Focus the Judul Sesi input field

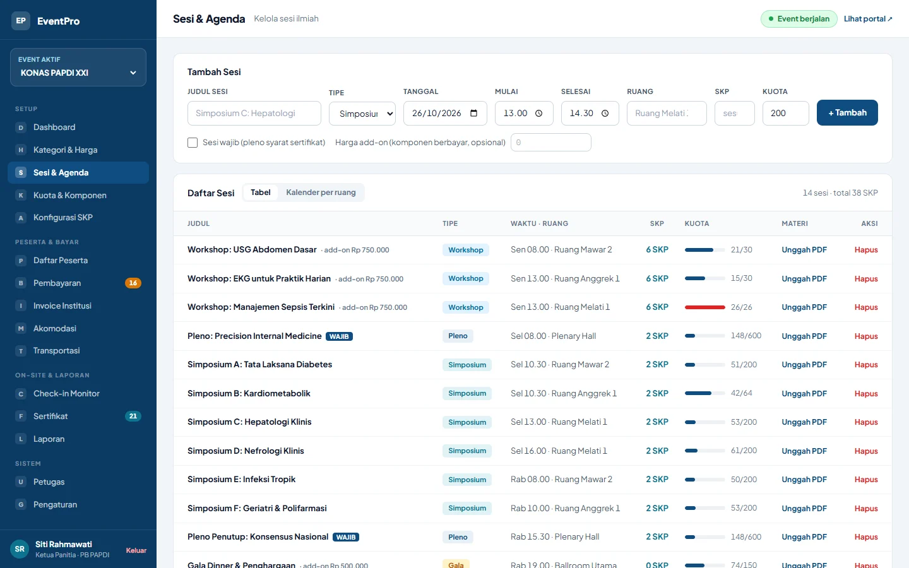click(x=254, y=114)
